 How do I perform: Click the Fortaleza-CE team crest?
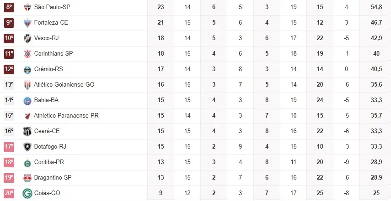click(x=27, y=22)
